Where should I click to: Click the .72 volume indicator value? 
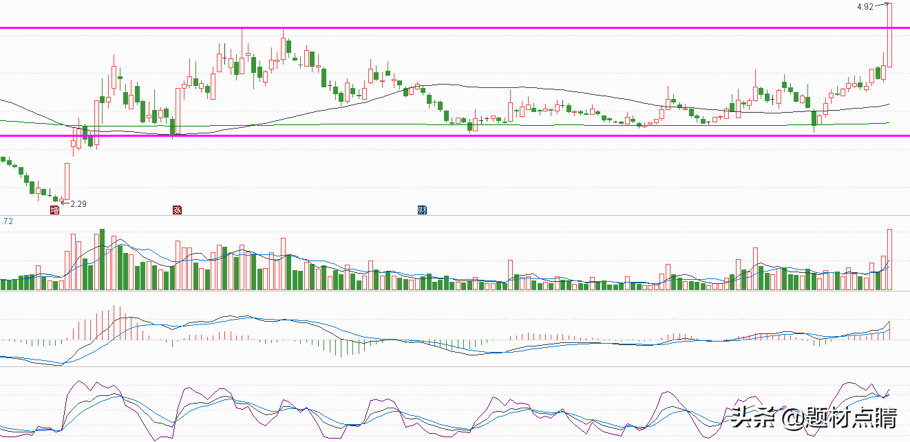tap(6, 221)
